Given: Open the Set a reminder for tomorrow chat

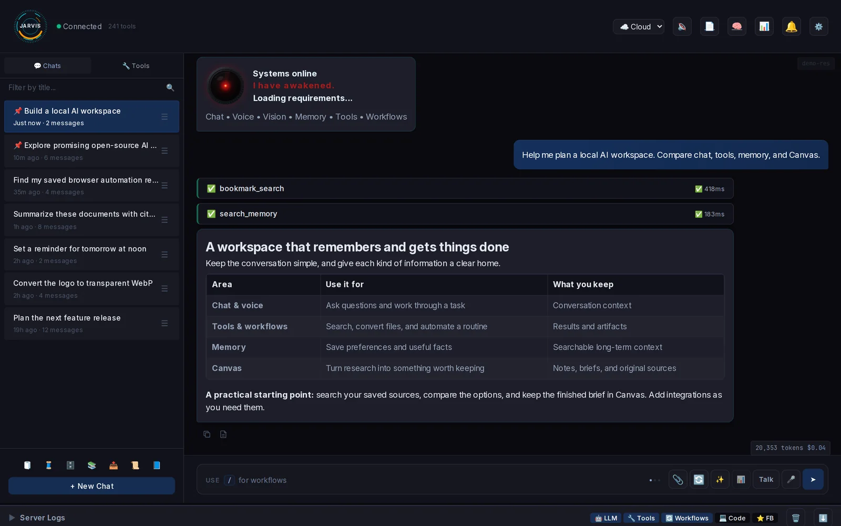Looking at the screenshot, I should (91, 255).
